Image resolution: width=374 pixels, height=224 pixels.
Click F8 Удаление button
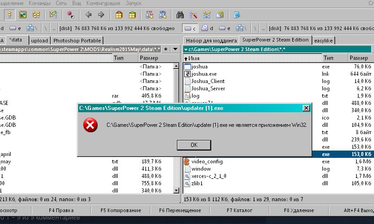pyautogui.click(x=299, y=210)
